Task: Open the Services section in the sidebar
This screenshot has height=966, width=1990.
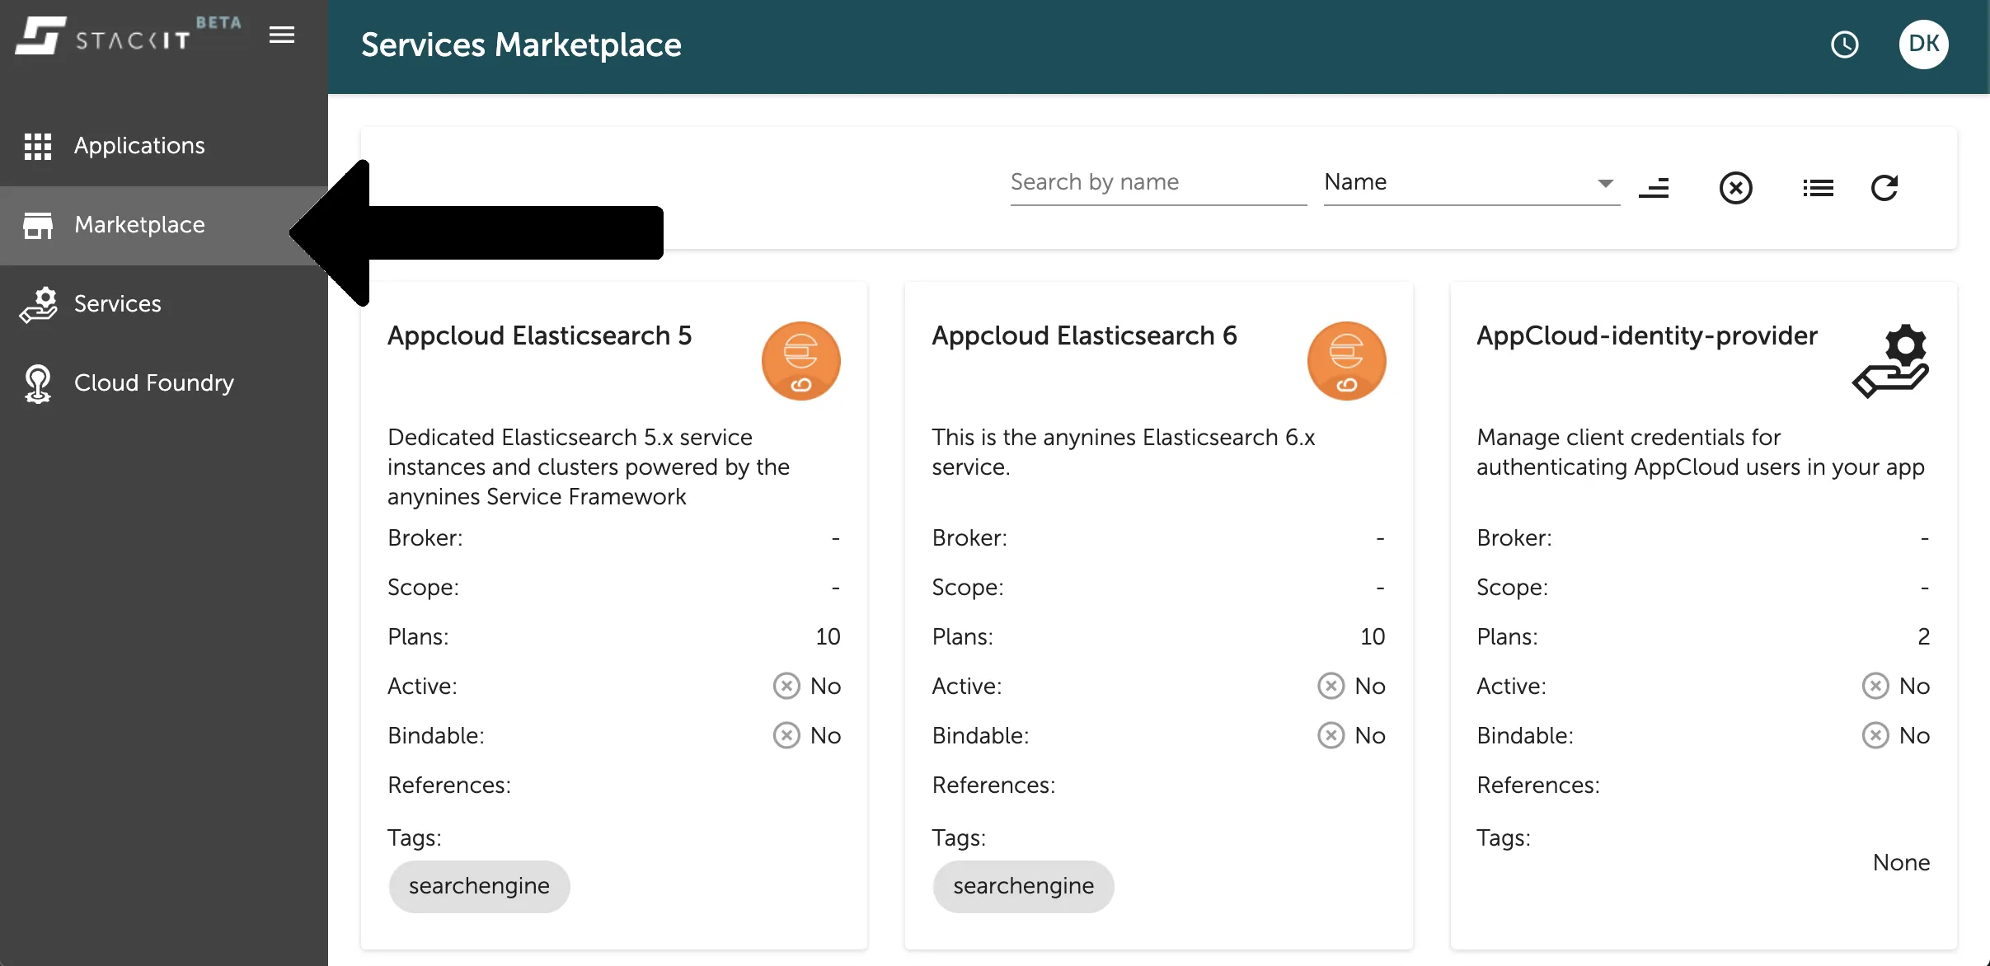Action: tap(118, 303)
